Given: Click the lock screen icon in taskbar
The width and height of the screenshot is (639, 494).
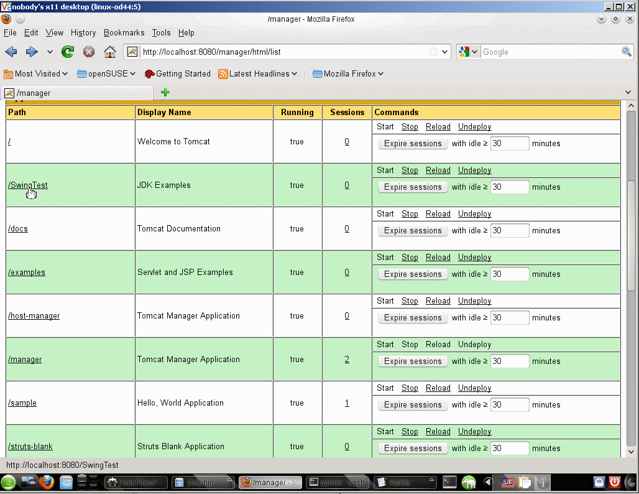Looking at the screenshot, I should (x=599, y=483).
